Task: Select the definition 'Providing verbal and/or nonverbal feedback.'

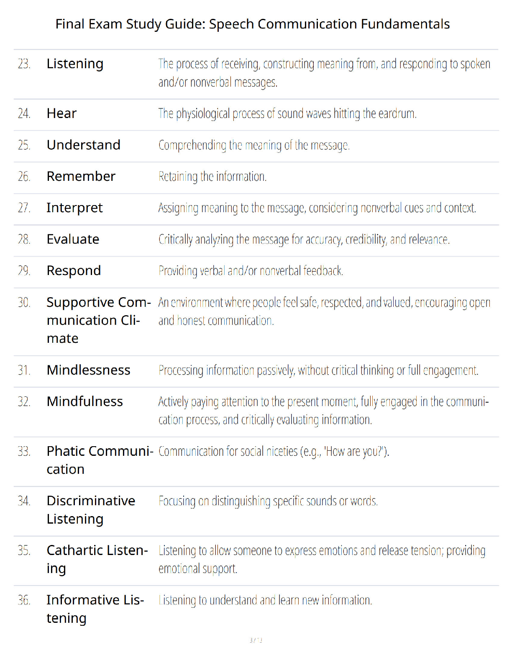Action: (251, 271)
